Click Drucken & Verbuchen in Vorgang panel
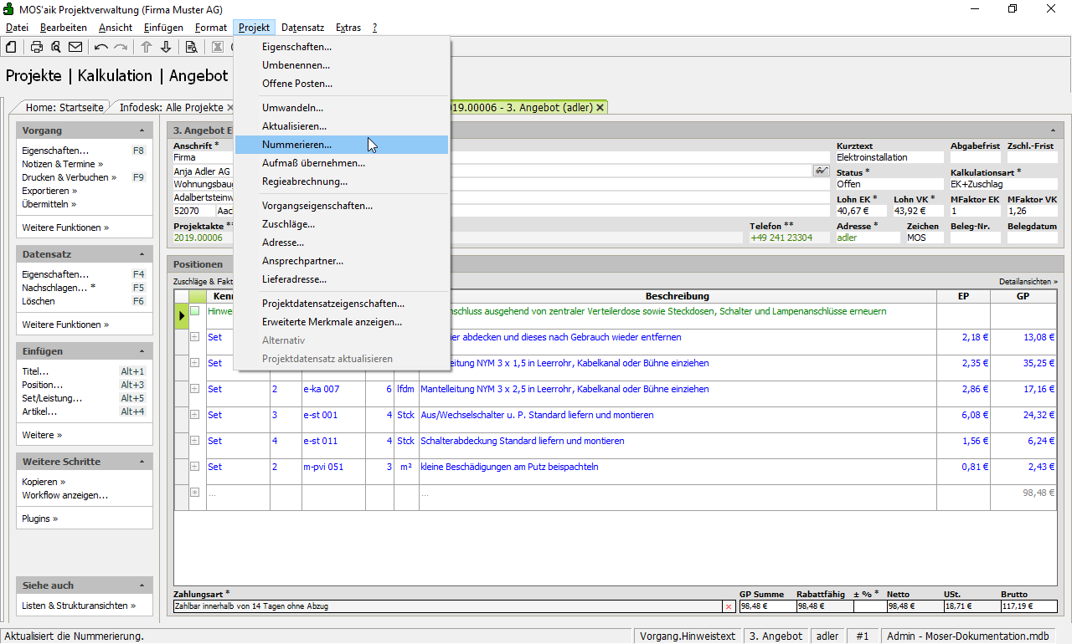The image size is (1072, 644). 65,177
